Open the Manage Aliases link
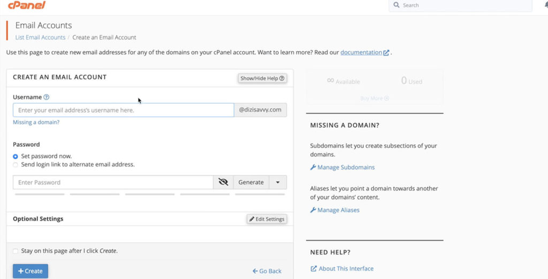The width and height of the screenshot is (548, 279). tap(338, 210)
